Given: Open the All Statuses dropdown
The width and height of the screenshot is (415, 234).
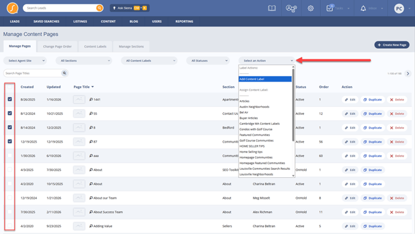Looking at the screenshot, I should pyautogui.click(x=207, y=61).
